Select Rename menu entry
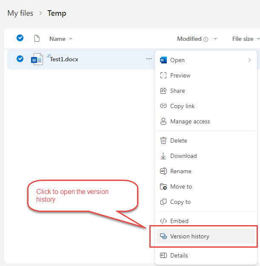Screen dimensions: 260x266 (206, 171)
